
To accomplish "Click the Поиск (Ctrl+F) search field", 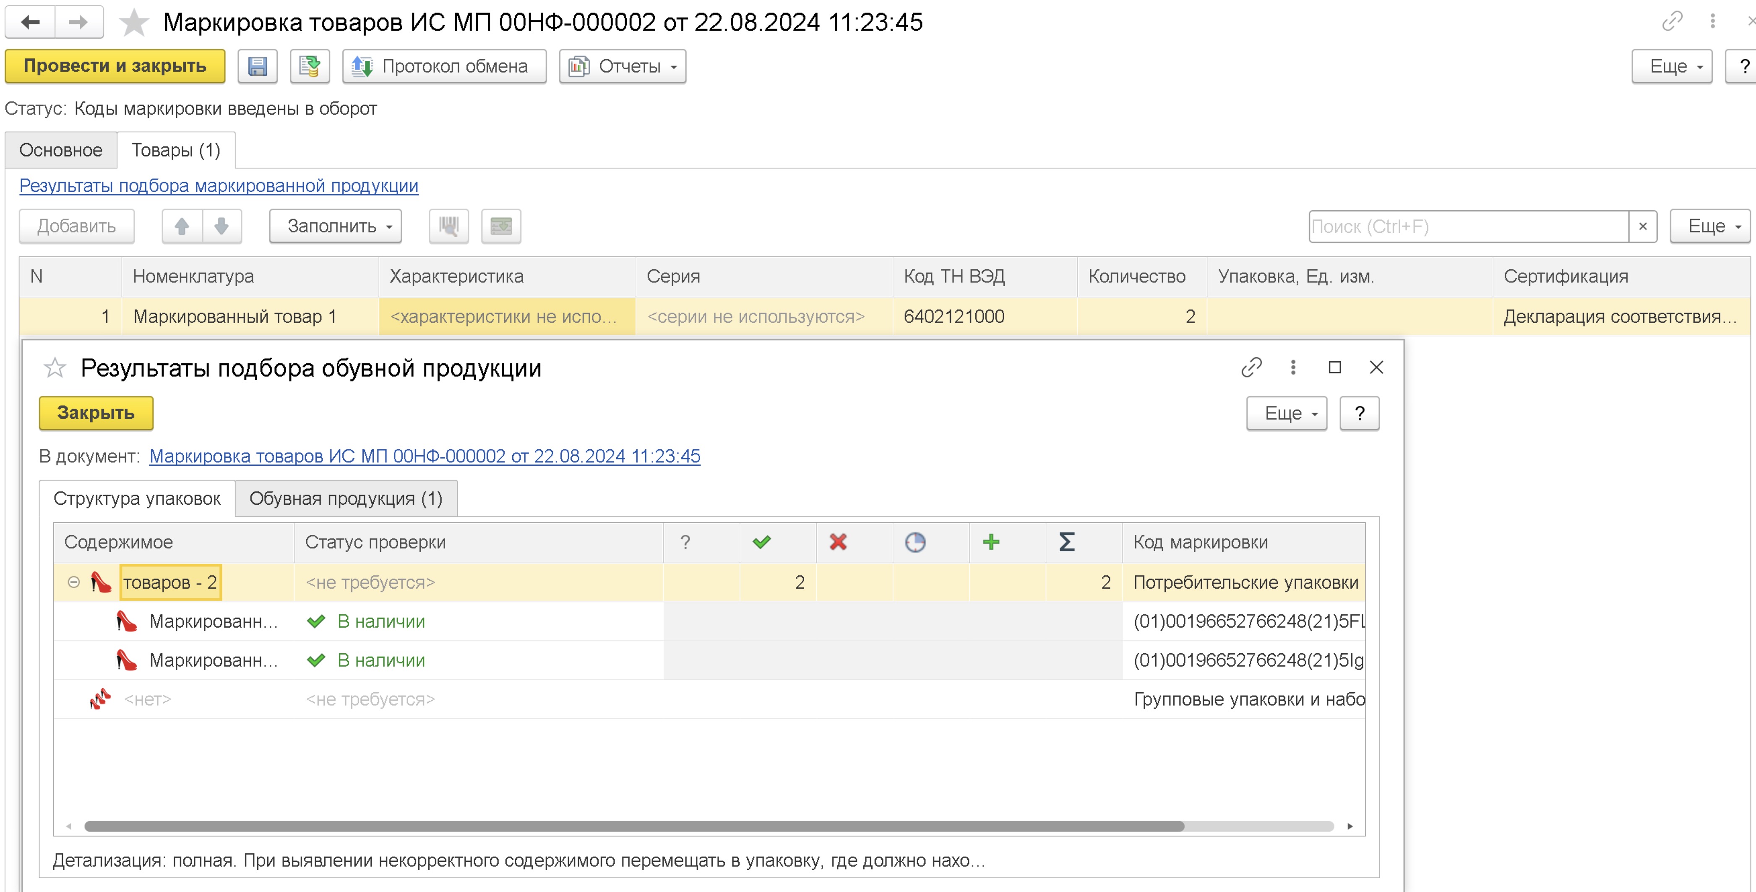I will click(x=1468, y=227).
